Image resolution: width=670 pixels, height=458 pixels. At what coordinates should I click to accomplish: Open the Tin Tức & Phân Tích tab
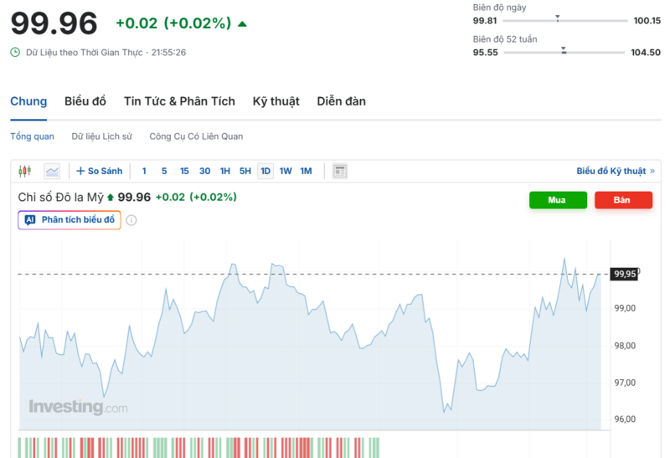(x=179, y=101)
